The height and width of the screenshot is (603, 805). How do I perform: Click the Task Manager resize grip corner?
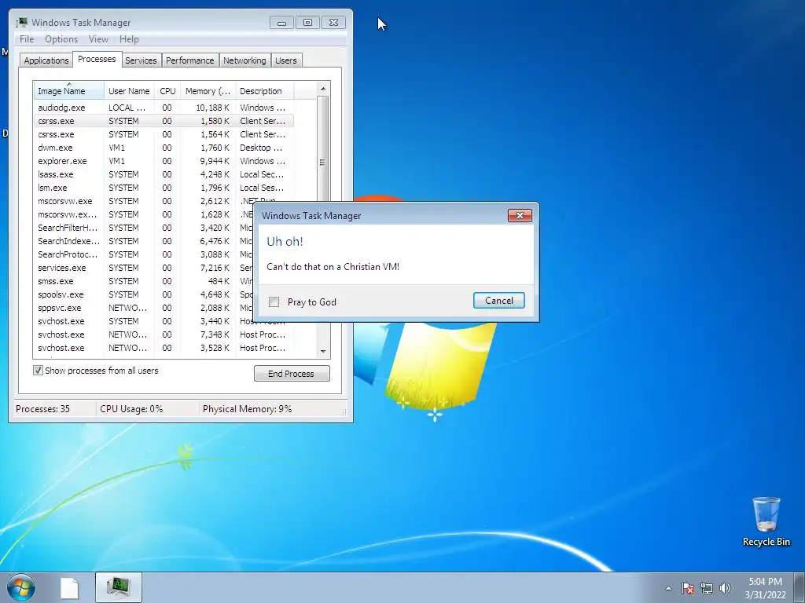tap(344, 411)
